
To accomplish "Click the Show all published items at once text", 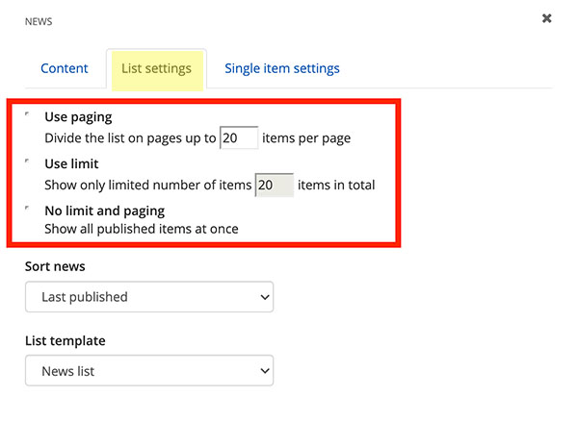I will 141,229.
